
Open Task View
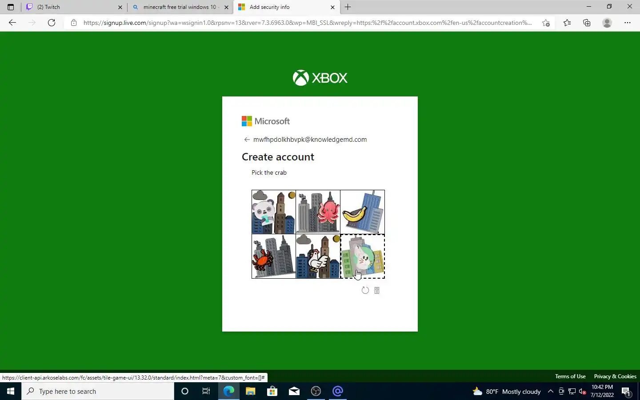tap(206, 391)
